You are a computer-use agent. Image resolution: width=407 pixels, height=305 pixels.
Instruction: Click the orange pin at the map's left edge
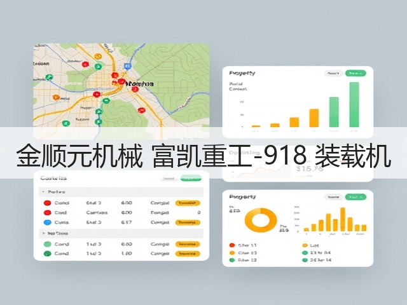point(56,97)
